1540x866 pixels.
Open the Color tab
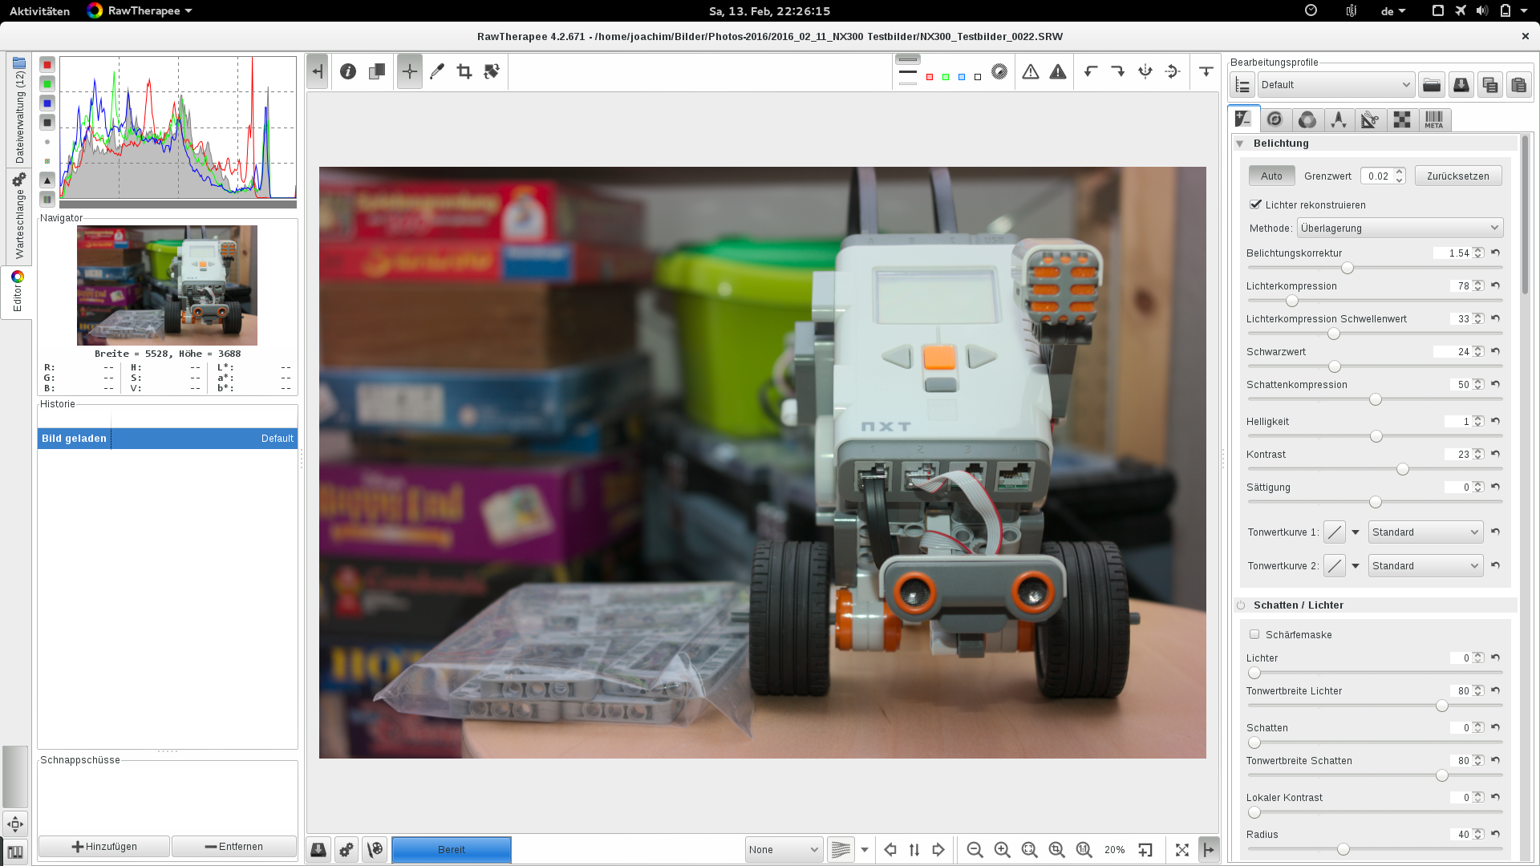1307,120
